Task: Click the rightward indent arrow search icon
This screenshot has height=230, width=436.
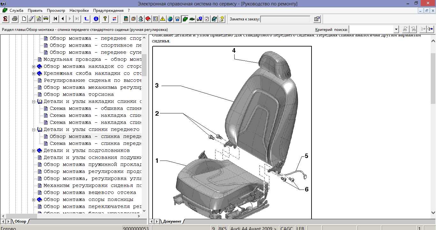Action: [x=430, y=29]
